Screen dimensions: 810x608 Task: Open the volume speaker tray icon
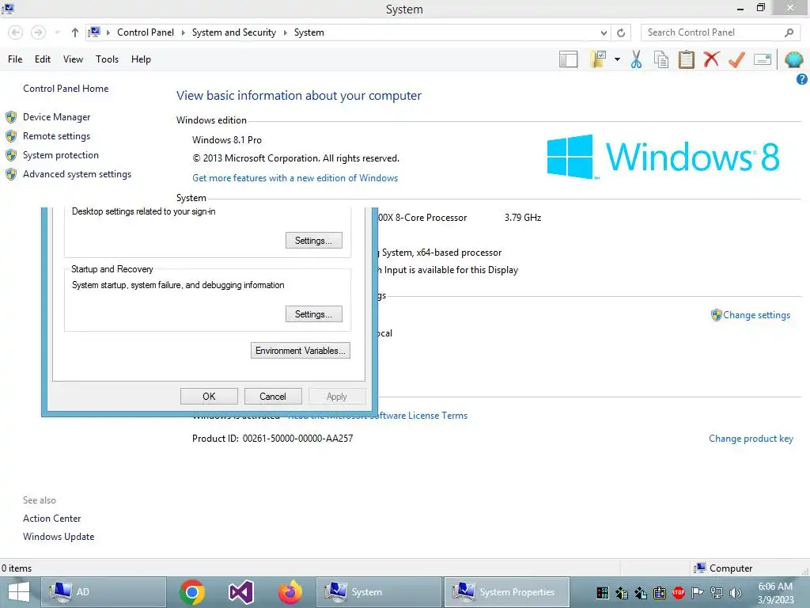(736, 593)
